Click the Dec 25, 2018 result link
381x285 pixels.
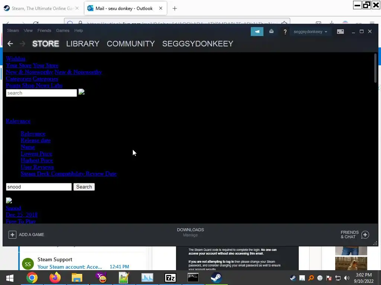[x=22, y=215]
